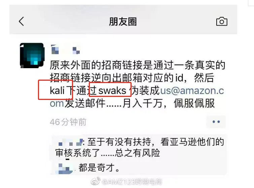Tap the 月入千万 phrase in post
The height and width of the screenshot is (188, 254).
(x=143, y=104)
